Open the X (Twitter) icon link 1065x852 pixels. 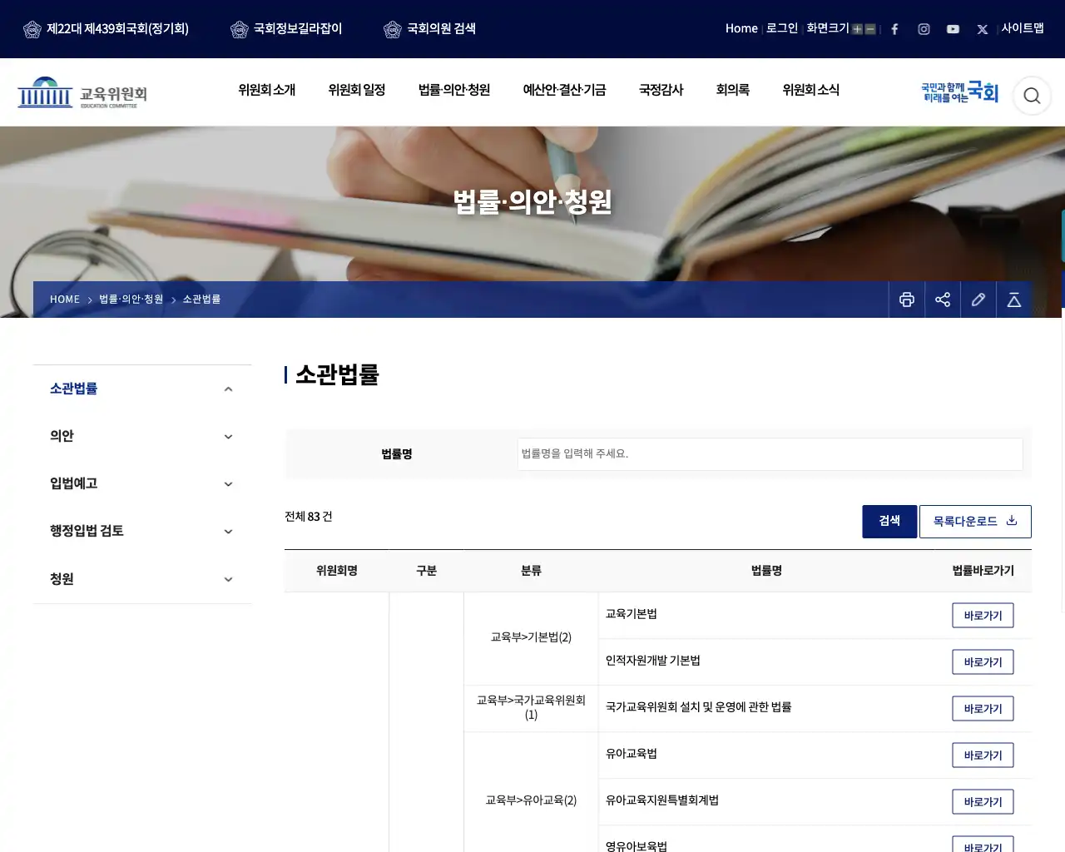[x=982, y=29]
